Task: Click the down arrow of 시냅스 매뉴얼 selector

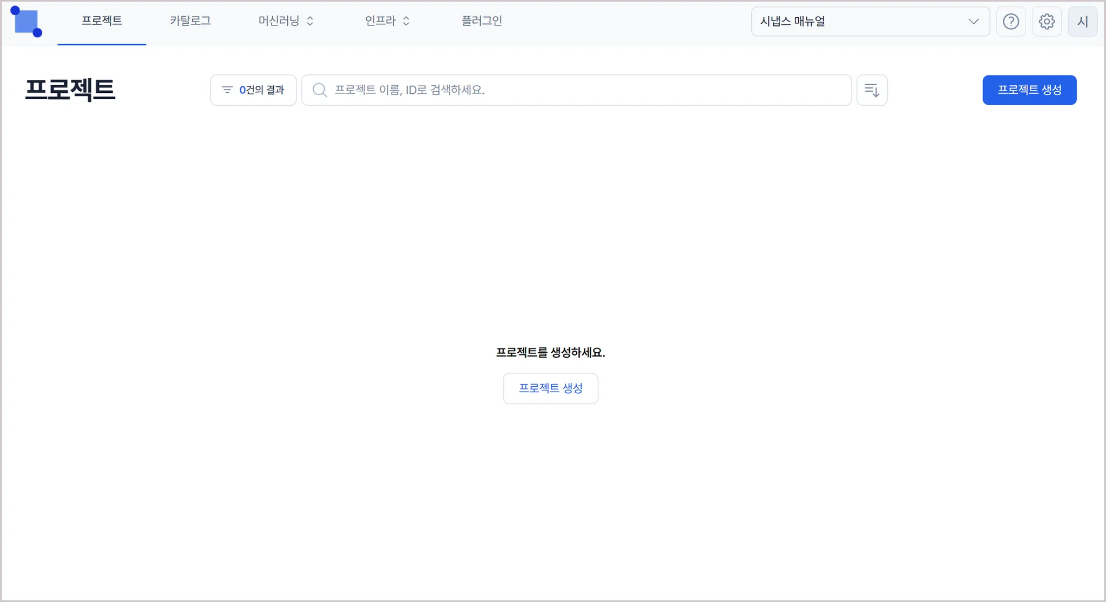Action: point(973,22)
